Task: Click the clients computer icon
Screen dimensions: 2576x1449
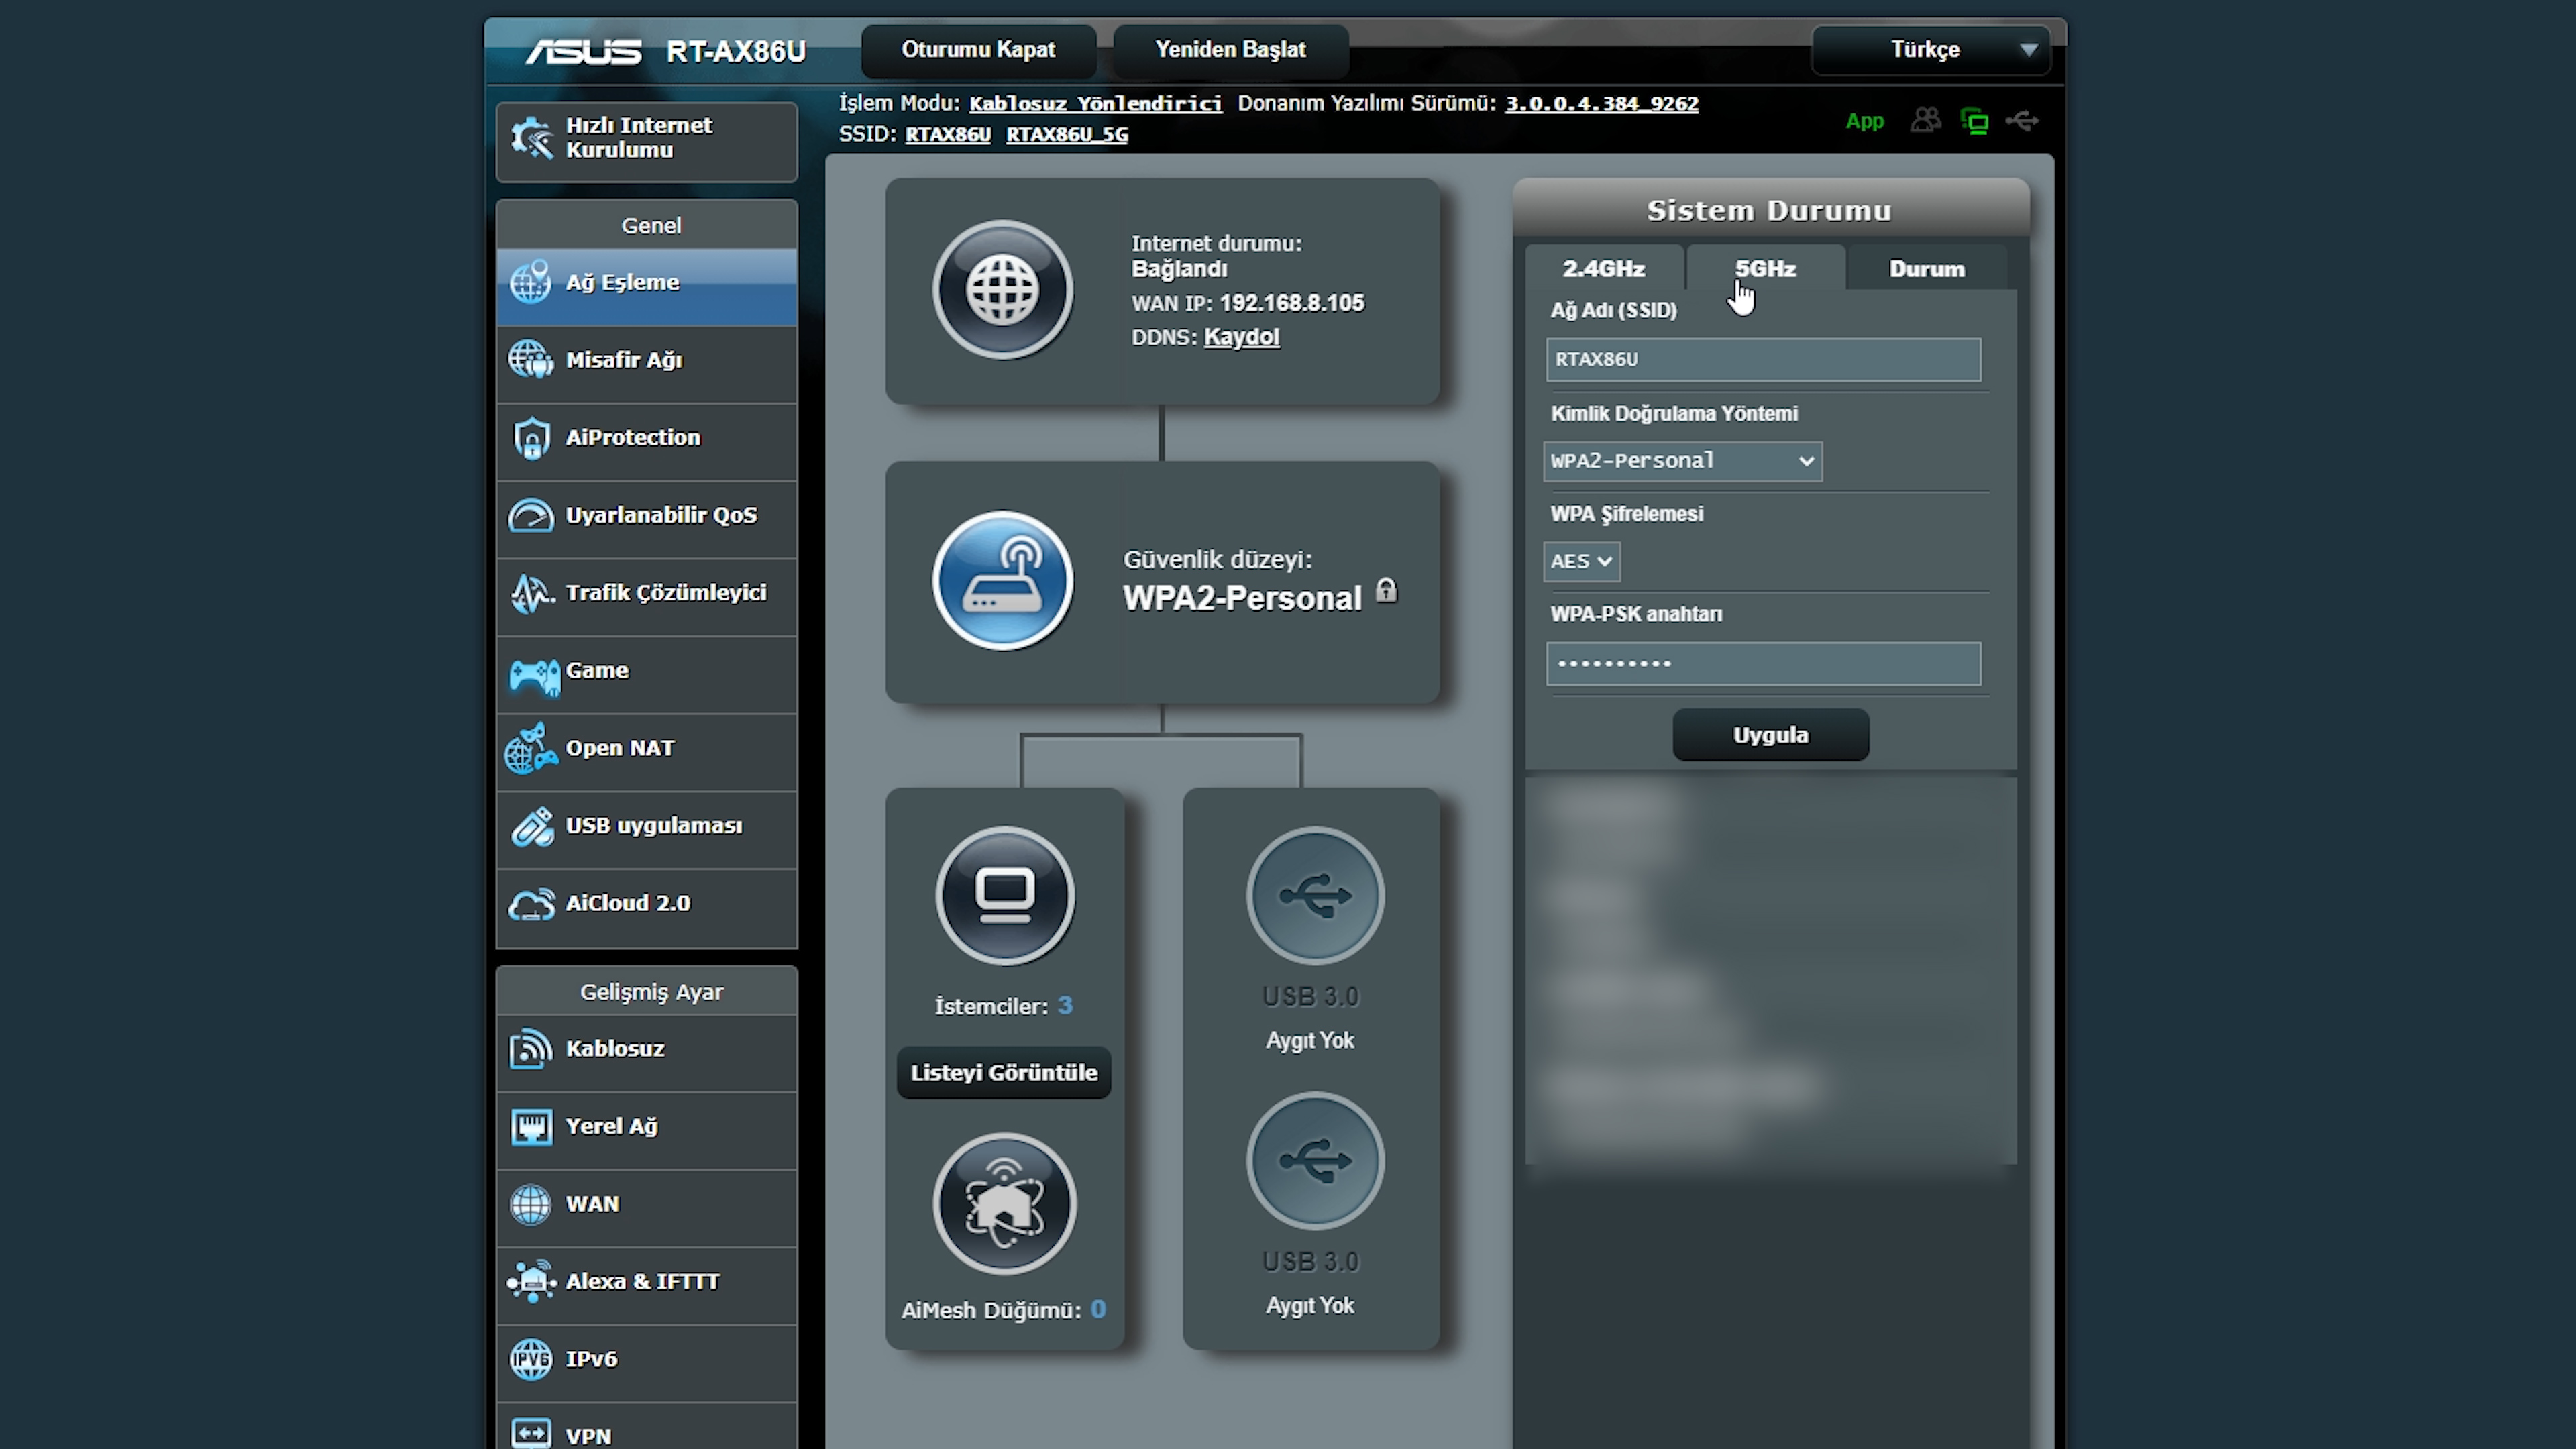Action: point(1005,896)
